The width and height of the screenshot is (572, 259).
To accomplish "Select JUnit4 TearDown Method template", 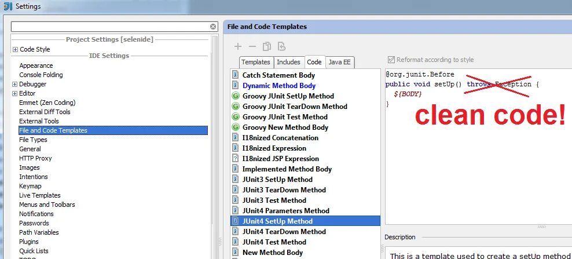I will coord(284,232).
